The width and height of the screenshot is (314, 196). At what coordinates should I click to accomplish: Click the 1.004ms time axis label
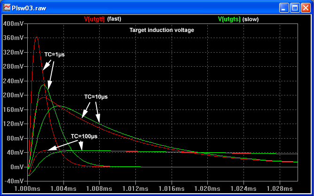click(63, 188)
